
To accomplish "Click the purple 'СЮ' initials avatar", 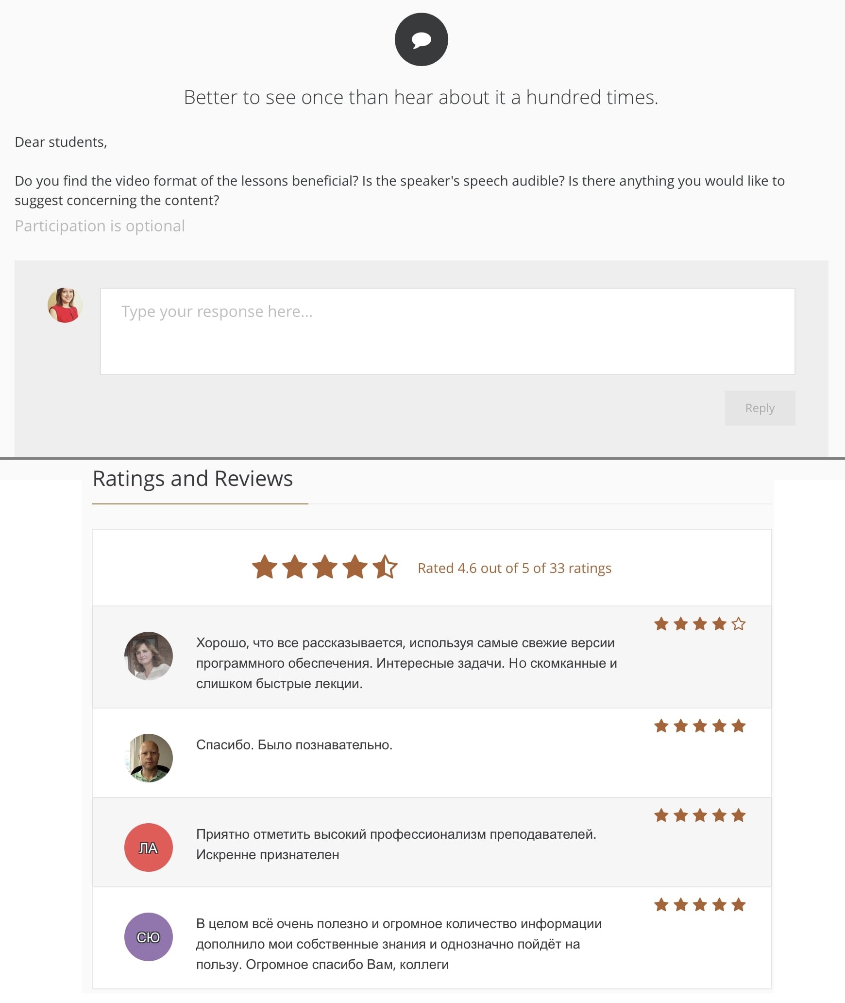I will point(149,937).
